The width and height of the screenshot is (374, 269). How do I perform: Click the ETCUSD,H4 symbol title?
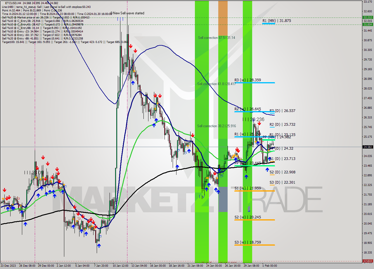point(14,3)
